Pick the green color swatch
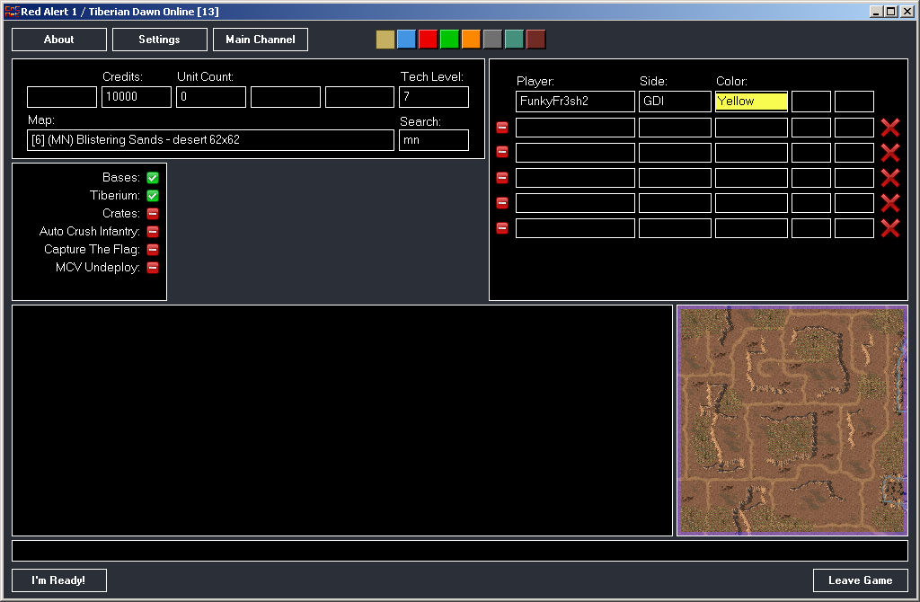Image resolution: width=920 pixels, height=602 pixels. click(x=449, y=40)
